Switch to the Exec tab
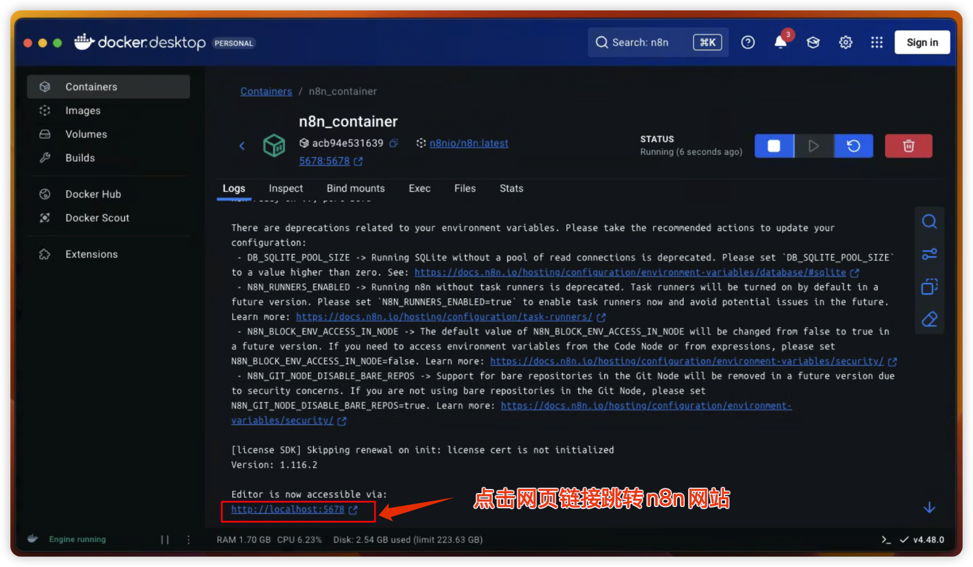The width and height of the screenshot is (973, 567). (419, 188)
